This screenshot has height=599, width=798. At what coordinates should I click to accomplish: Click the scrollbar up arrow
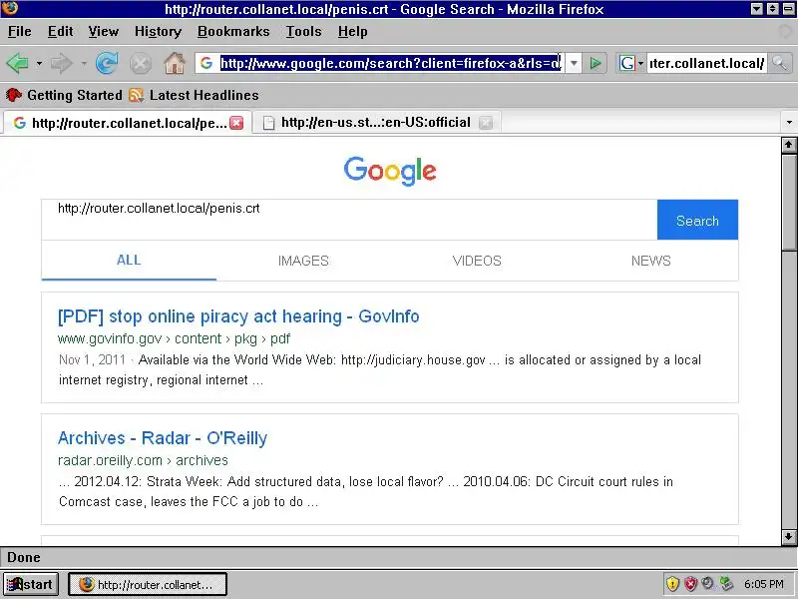coord(789,145)
